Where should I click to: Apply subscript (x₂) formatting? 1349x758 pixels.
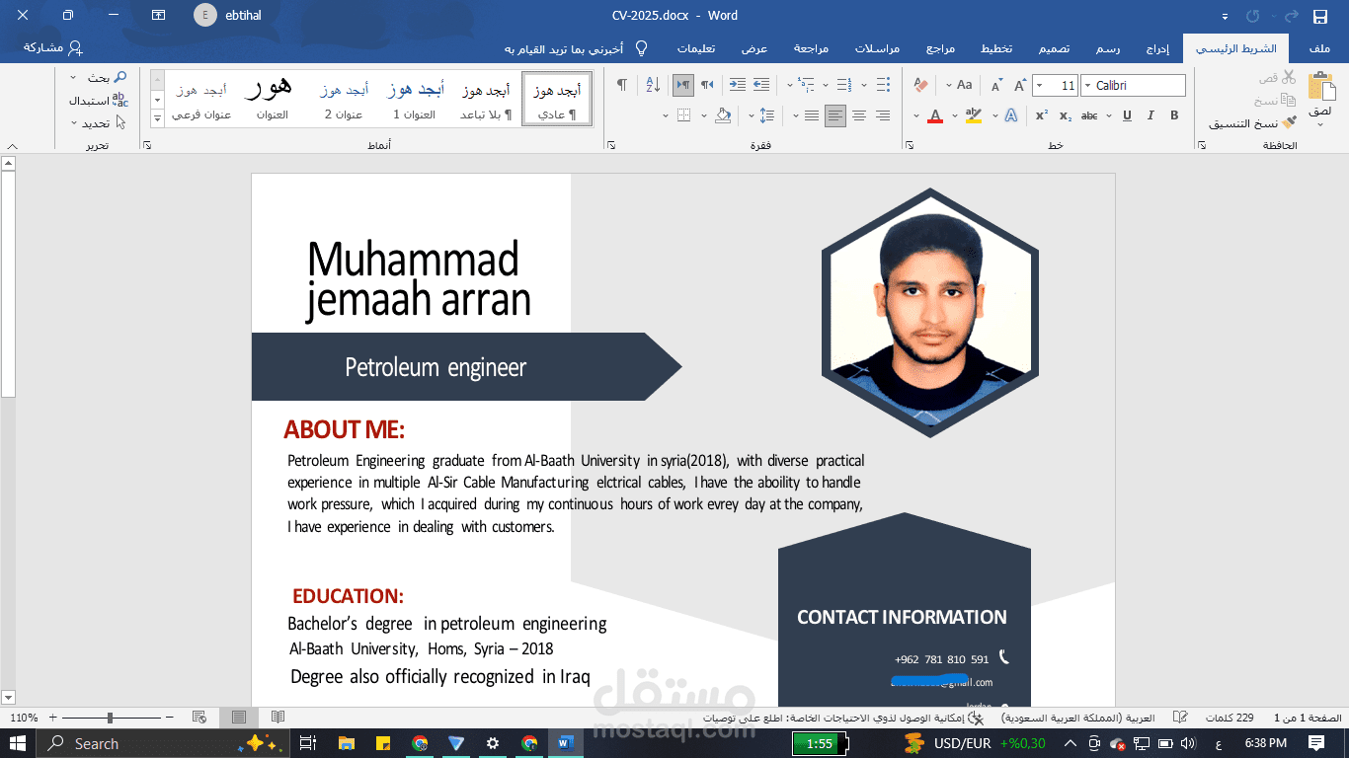[x=1066, y=115]
